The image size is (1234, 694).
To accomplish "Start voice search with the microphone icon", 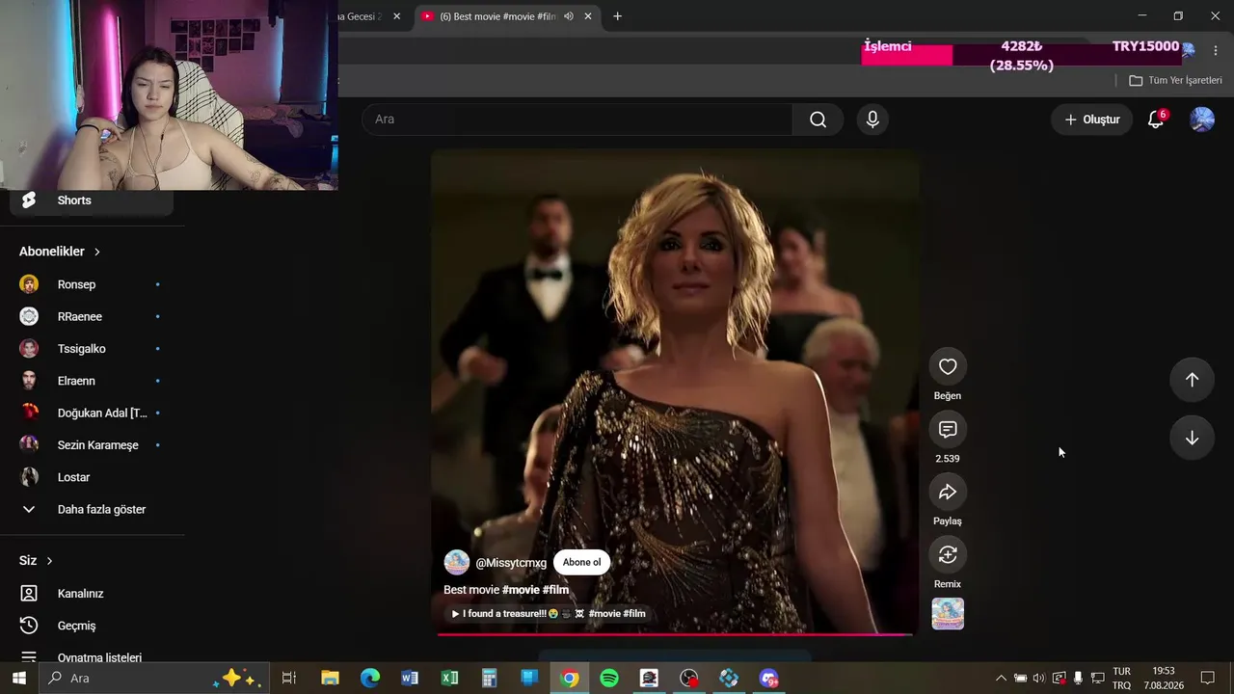I will click(x=872, y=120).
